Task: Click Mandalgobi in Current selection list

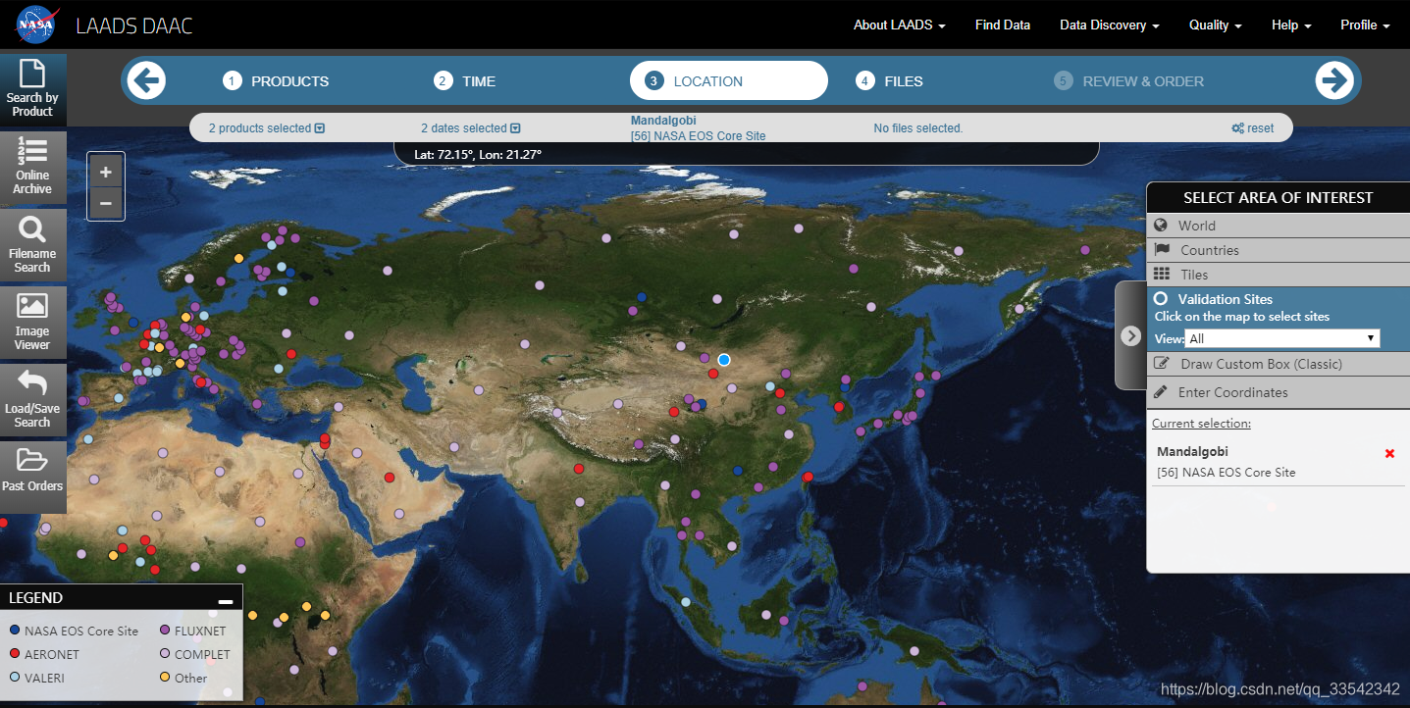Action: [x=1192, y=452]
